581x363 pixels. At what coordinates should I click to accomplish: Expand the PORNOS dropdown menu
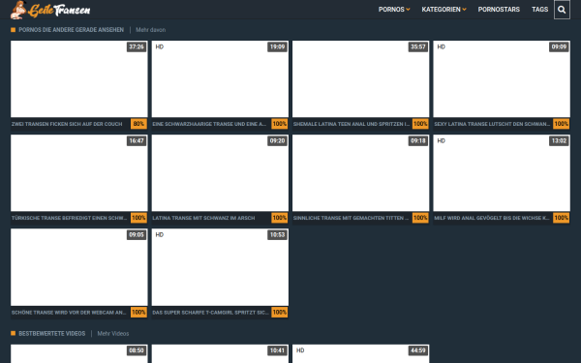[x=394, y=10]
